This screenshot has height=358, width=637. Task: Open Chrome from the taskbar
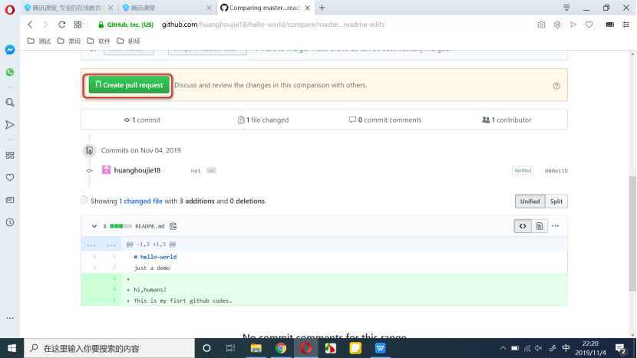[281, 348]
